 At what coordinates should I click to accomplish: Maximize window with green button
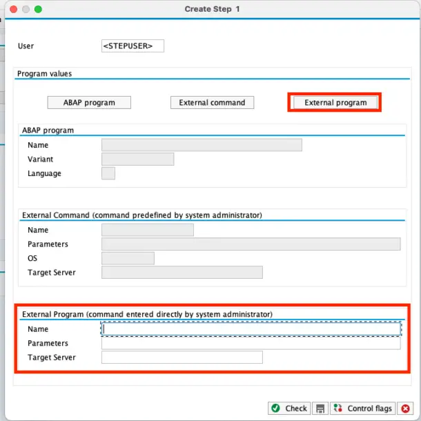38,10
